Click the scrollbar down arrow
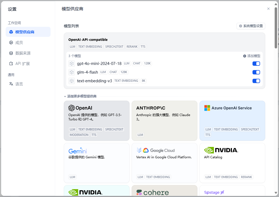Viewport: 279px width, 197px height. [x=276, y=193]
